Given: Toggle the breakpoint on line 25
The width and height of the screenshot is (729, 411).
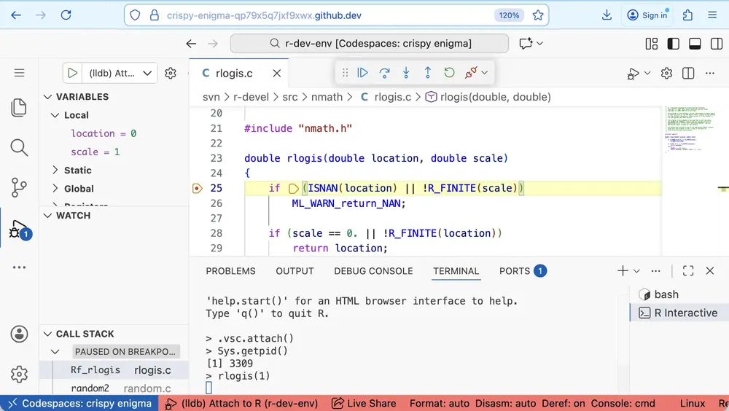Looking at the screenshot, I should pyautogui.click(x=197, y=188).
